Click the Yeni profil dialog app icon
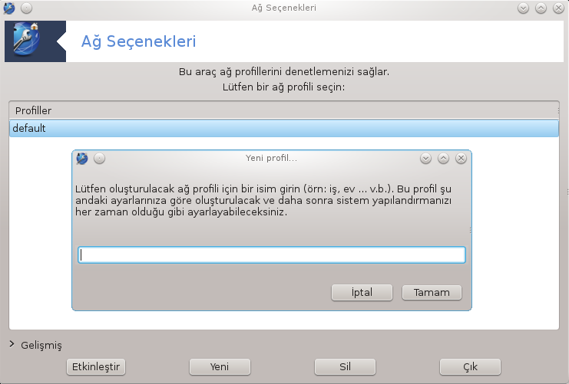 pyautogui.click(x=82, y=159)
